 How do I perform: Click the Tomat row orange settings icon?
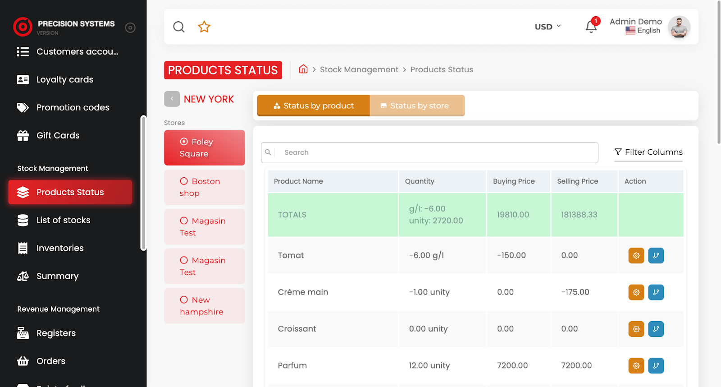[x=636, y=255]
